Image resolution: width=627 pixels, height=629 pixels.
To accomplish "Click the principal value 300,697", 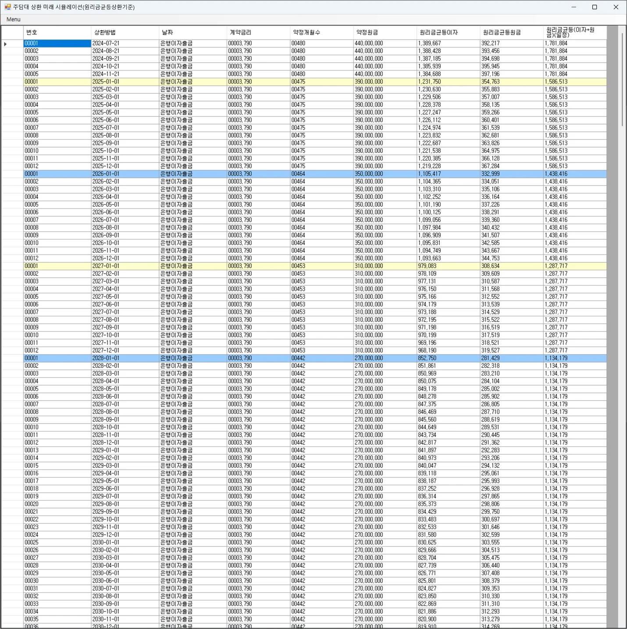I will 512,519.
